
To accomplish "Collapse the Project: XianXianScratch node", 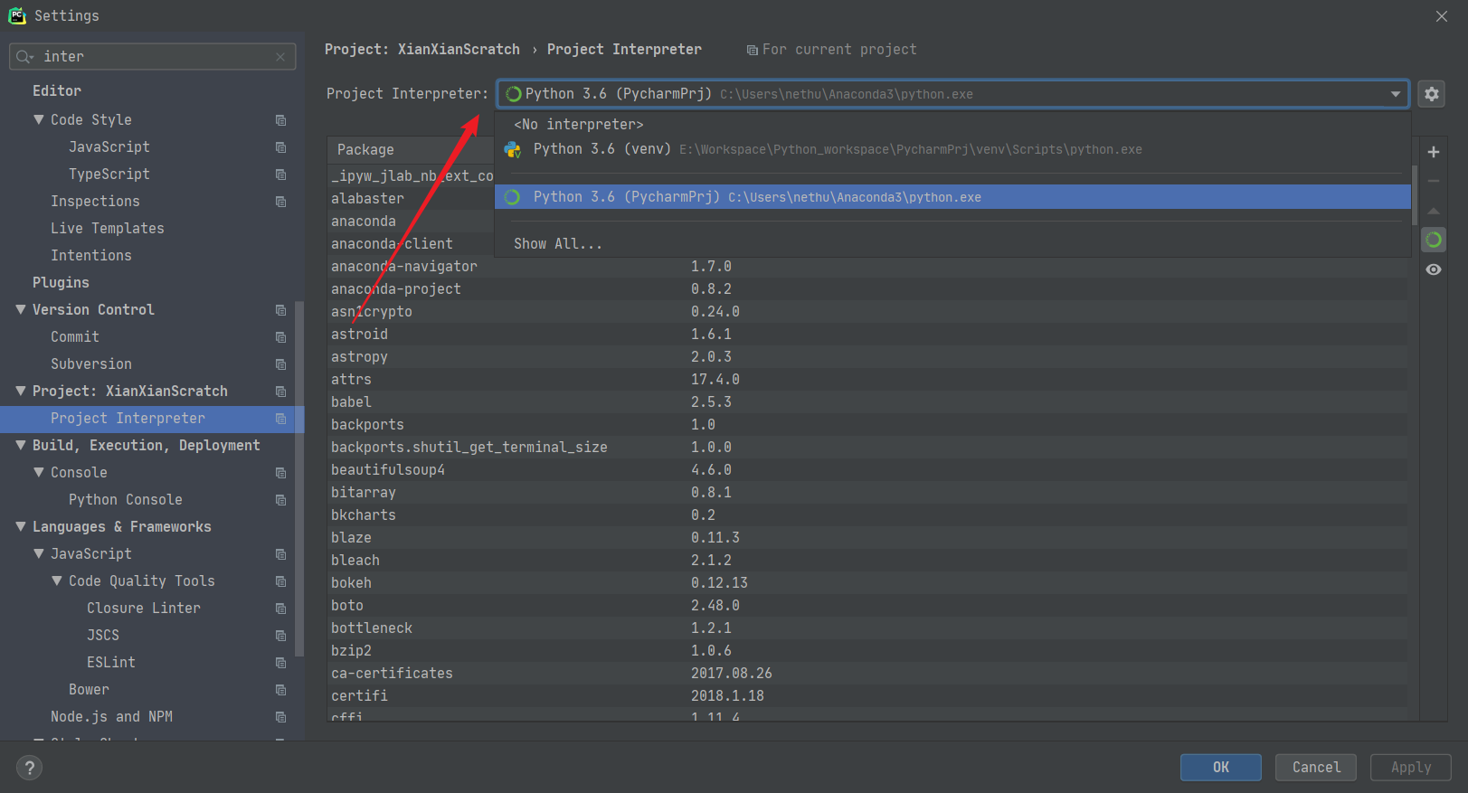I will coord(20,391).
